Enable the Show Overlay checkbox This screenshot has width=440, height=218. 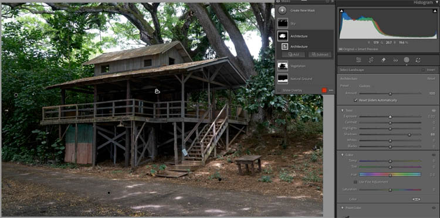(x=279, y=90)
